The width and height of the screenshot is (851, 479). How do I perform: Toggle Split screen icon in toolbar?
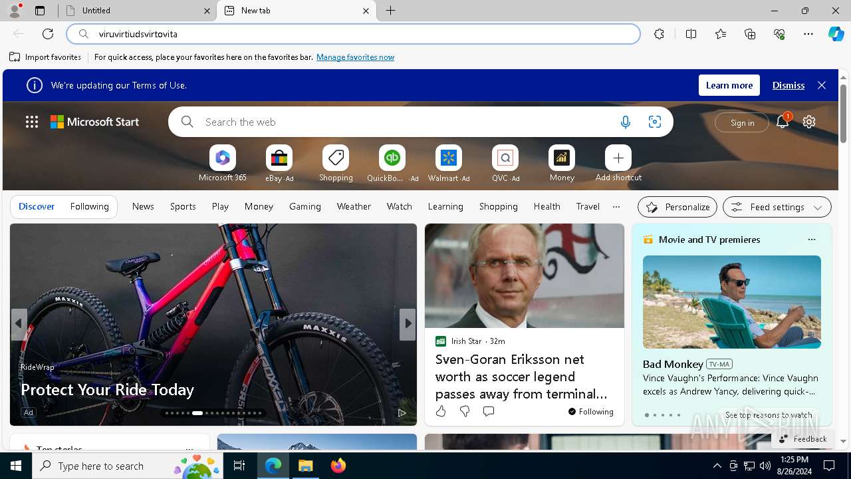click(x=691, y=34)
